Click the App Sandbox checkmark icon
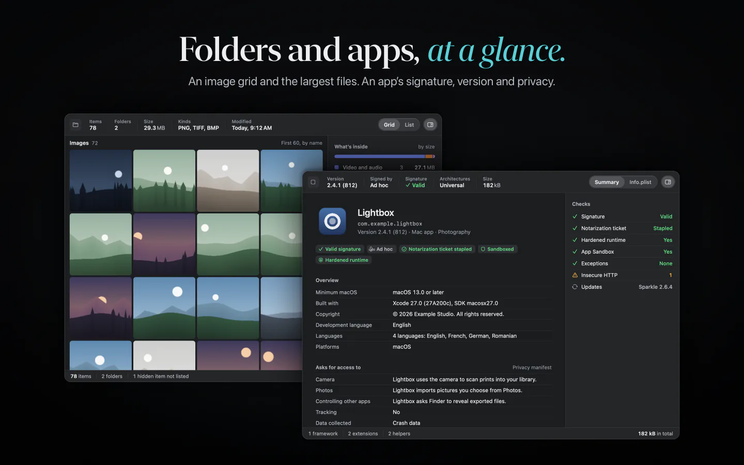This screenshot has height=465, width=744. [x=575, y=252]
